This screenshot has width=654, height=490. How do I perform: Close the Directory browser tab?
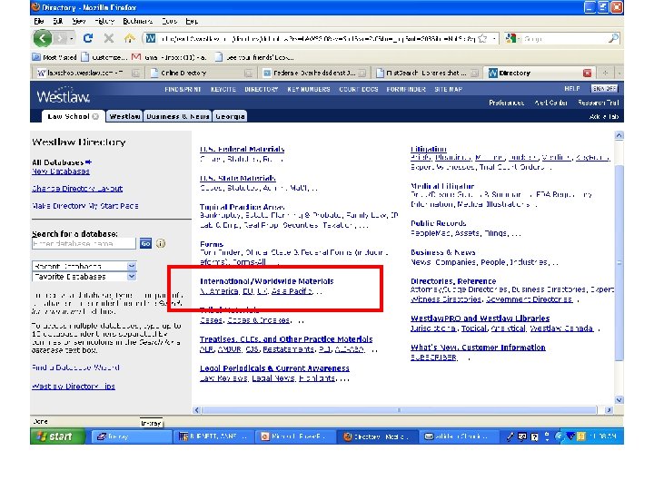pyautogui.click(x=588, y=73)
